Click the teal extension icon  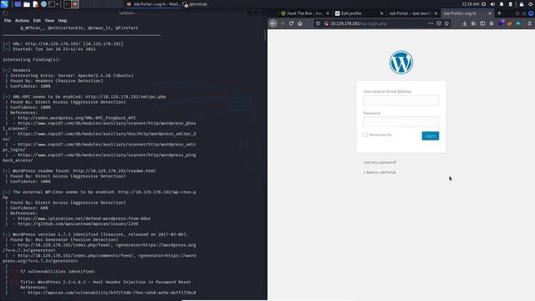pyautogui.click(x=518, y=23)
